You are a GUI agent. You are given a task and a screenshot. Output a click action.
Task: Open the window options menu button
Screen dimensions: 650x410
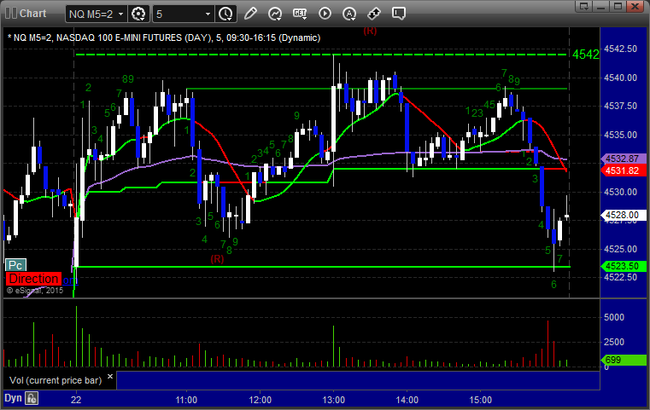584,6
